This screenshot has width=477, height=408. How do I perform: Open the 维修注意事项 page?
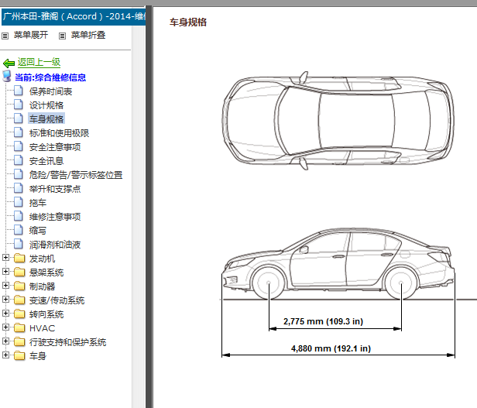55,217
